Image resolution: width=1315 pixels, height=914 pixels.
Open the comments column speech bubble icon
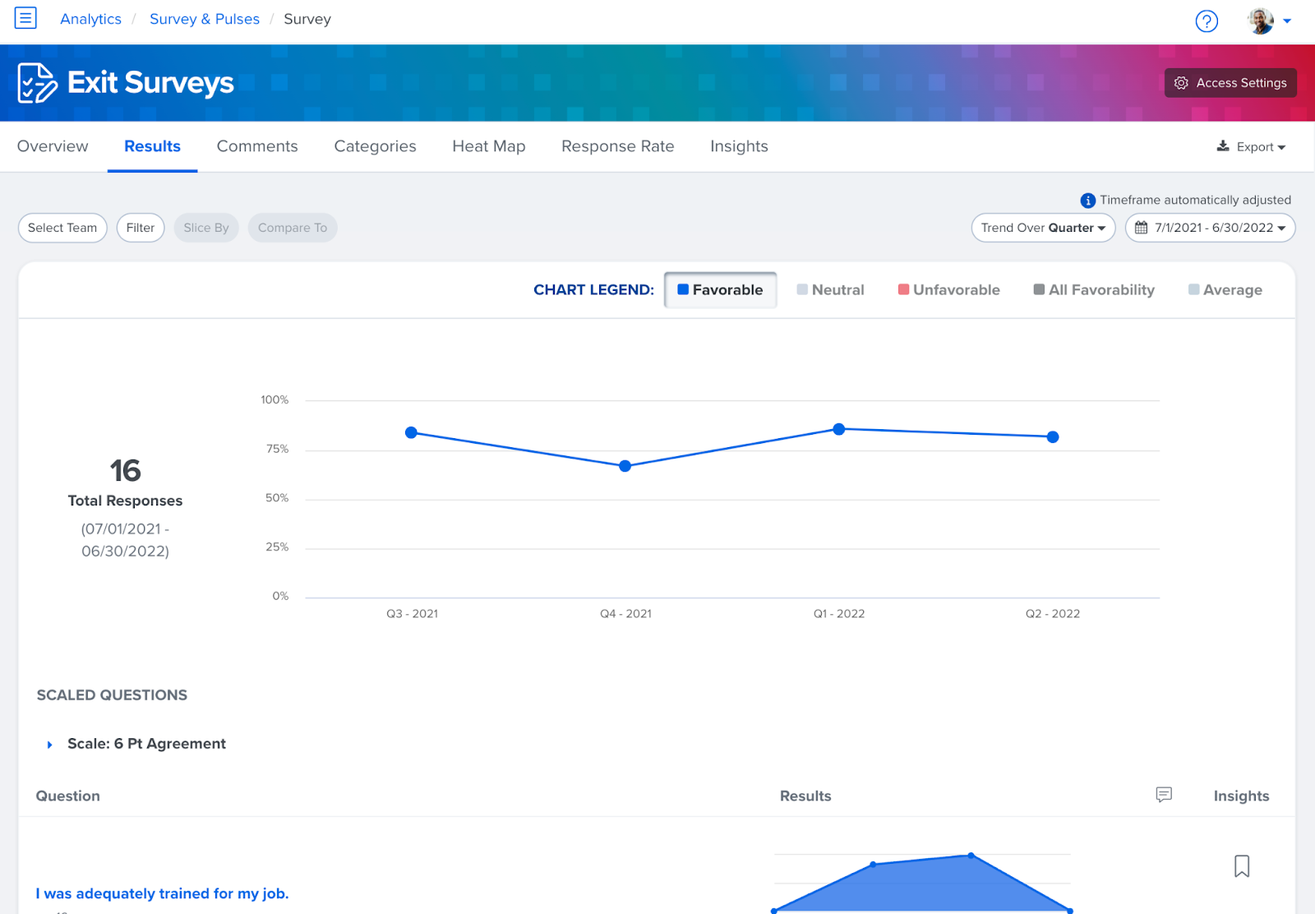(x=1164, y=794)
